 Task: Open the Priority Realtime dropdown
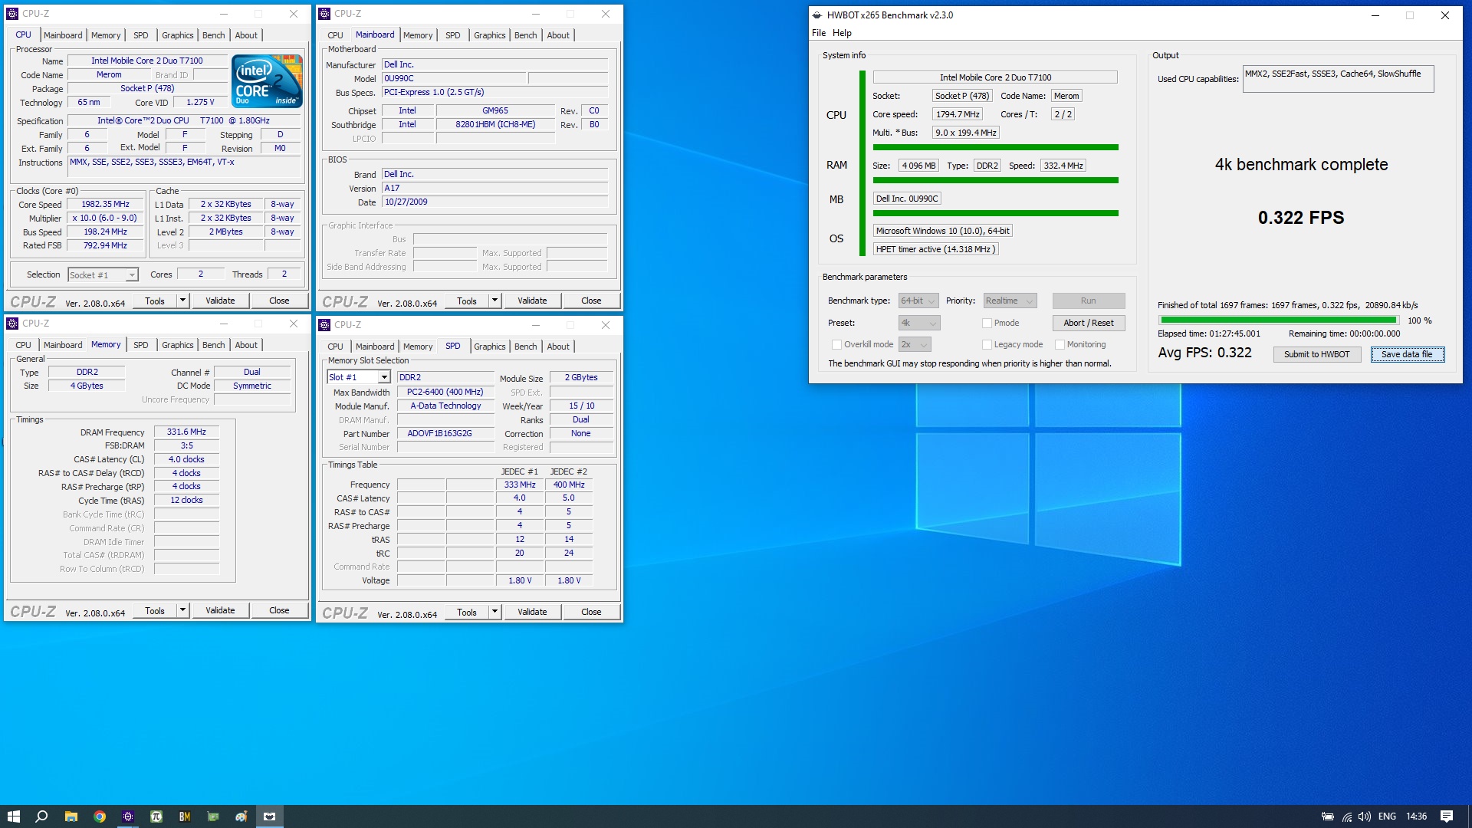click(x=1010, y=301)
